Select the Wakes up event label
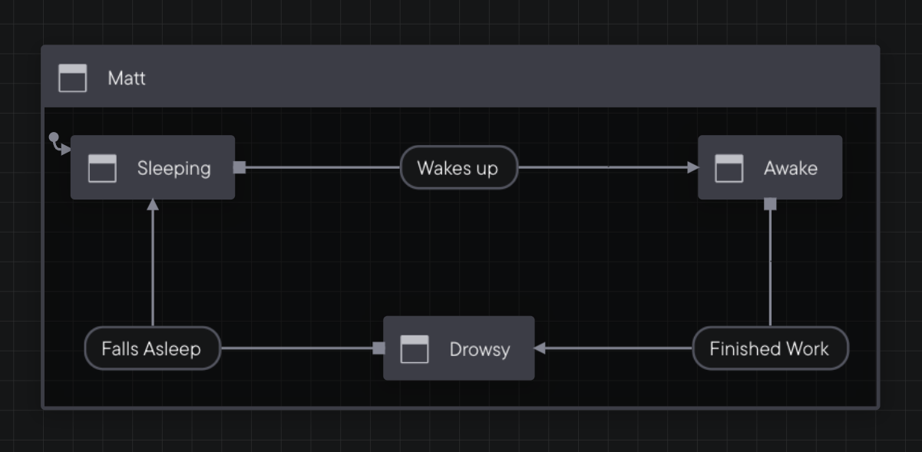This screenshot has width=922, height=452. (x=459, y=167)
